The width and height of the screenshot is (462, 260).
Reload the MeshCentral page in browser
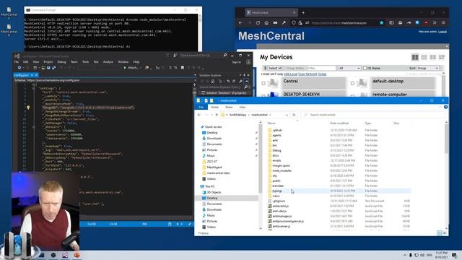click(258, 22)
